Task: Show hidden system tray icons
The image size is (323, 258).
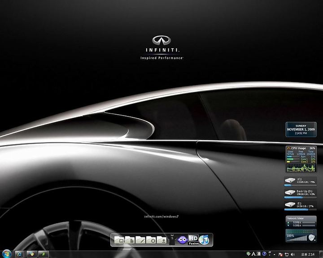Action: click(275, 255)
